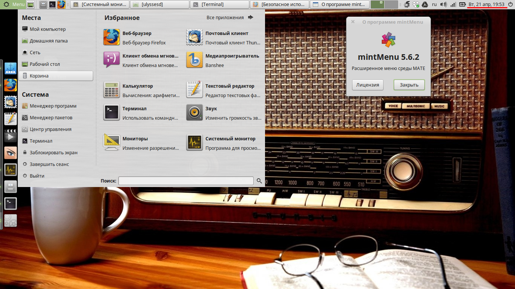Image resolution: width=515 pixels, height=289 pixels.
Task: Open the file cabinet dock icon
Action: tap(11, 187)
